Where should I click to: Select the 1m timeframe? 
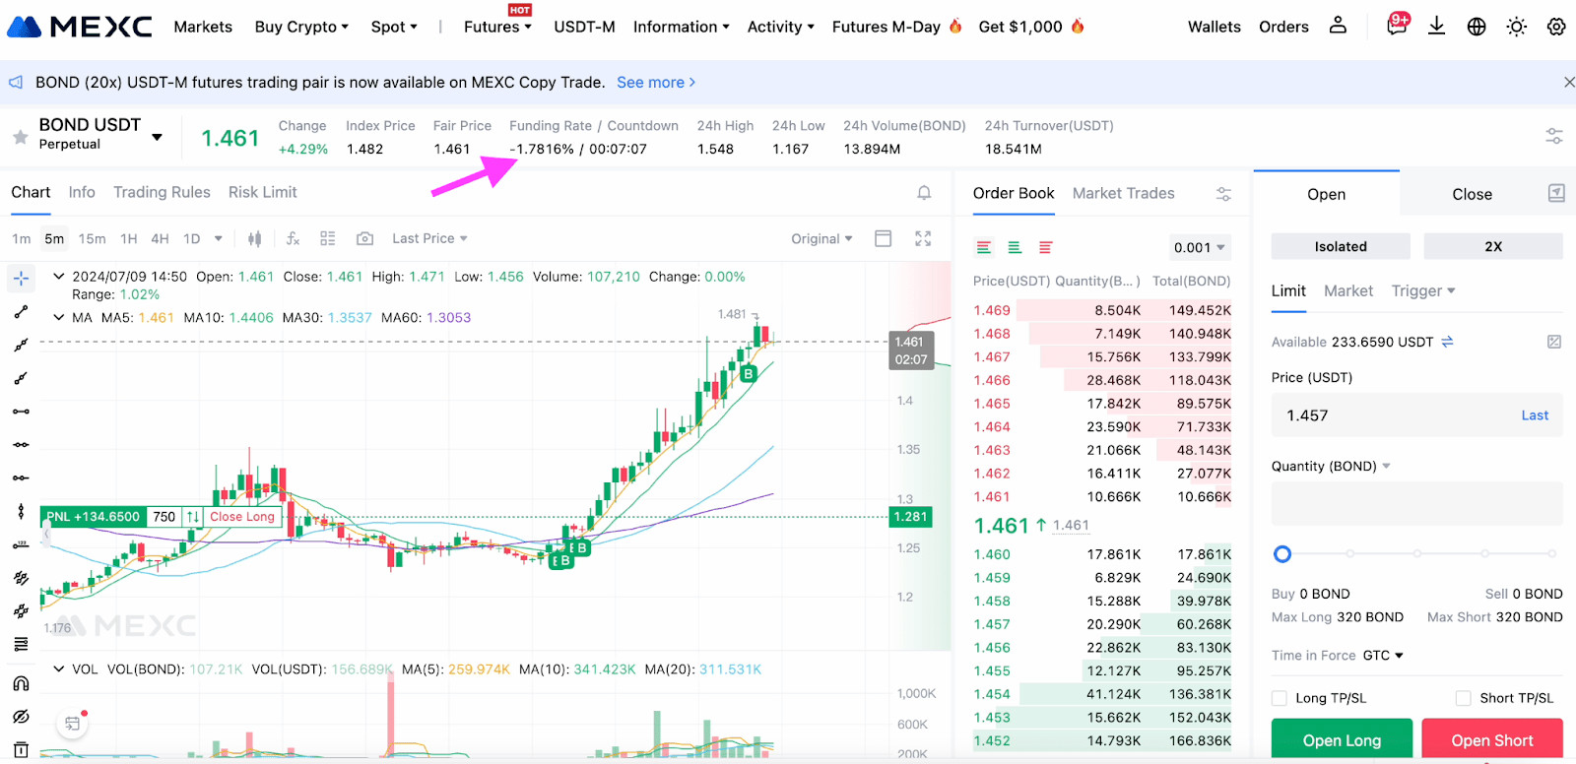tap(22, 238)
